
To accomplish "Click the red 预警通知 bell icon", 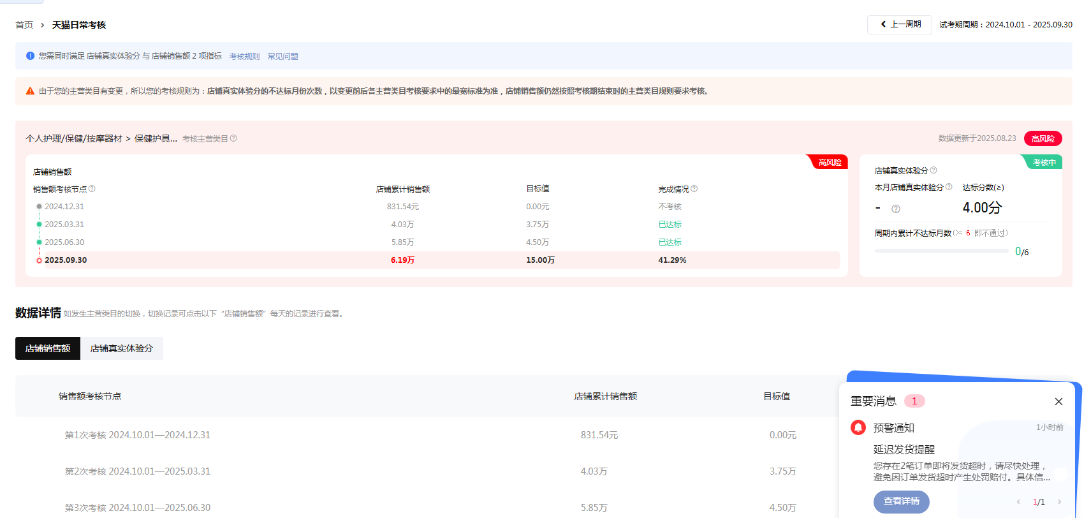I will [x=858, y=427].
